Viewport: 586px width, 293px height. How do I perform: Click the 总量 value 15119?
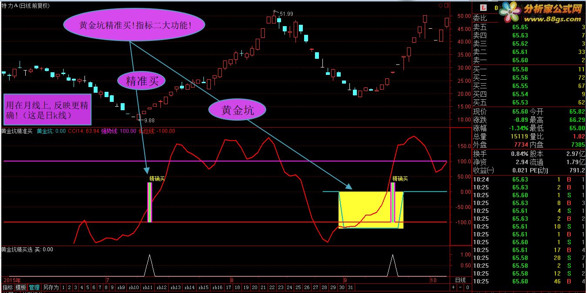(x=520, y=136)
